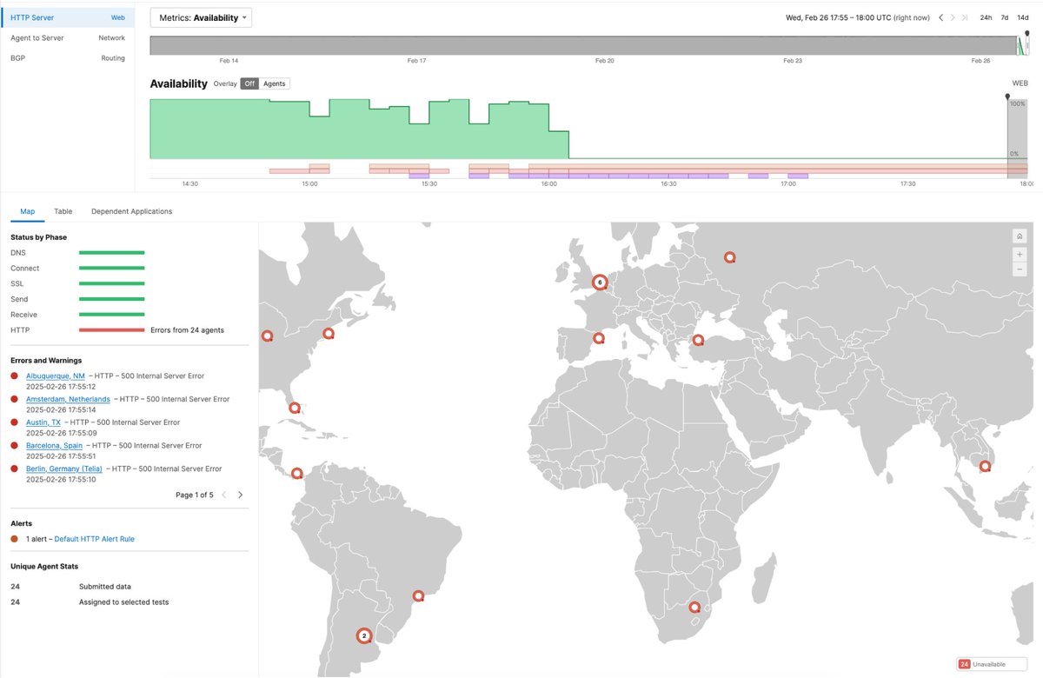Click the "Assigned to selected tests" stat row
The width and height of the screenshot is (1043, 678).
coord(90,602)
